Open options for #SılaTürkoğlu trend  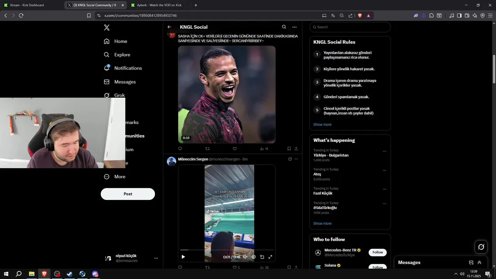[x=384, y=203]
